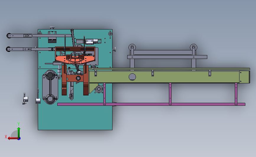This screenshot has height=157, width=256.
Task: Select the right roller on the gray frame
Action: click(193, 47)
